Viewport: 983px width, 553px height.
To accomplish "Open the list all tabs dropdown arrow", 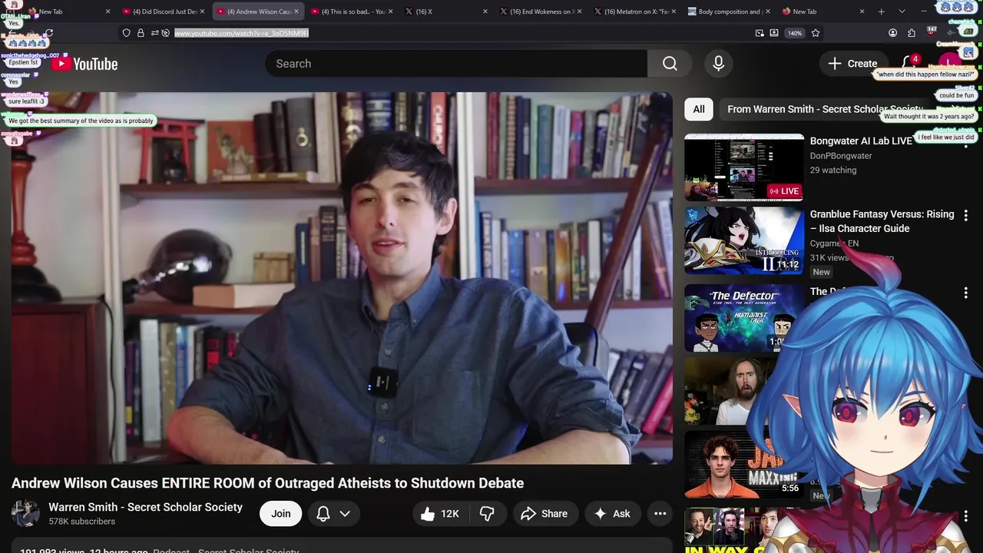I will 902,12.
